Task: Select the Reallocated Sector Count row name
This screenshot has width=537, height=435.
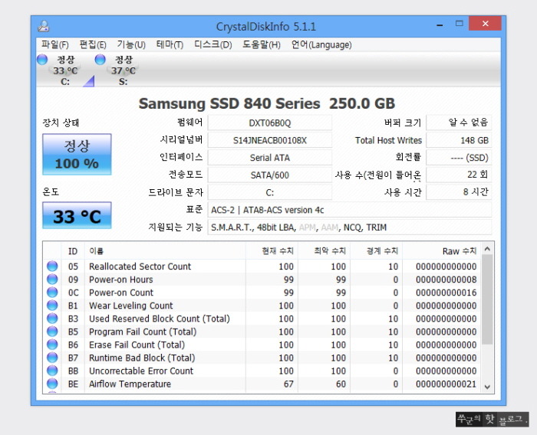Action: pos(140,267)
